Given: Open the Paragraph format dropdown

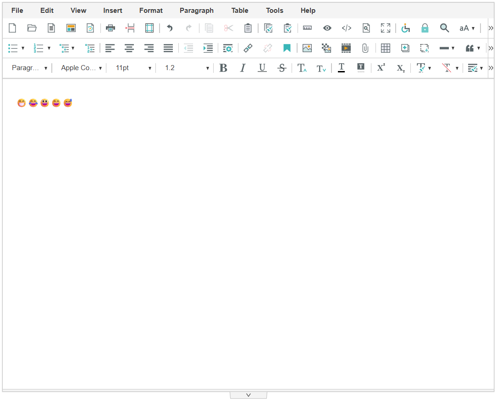Looking at the screenshot, I should [29, 68].
